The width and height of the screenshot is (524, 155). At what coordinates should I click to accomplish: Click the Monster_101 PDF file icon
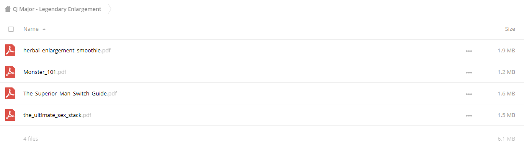point(10,72)
